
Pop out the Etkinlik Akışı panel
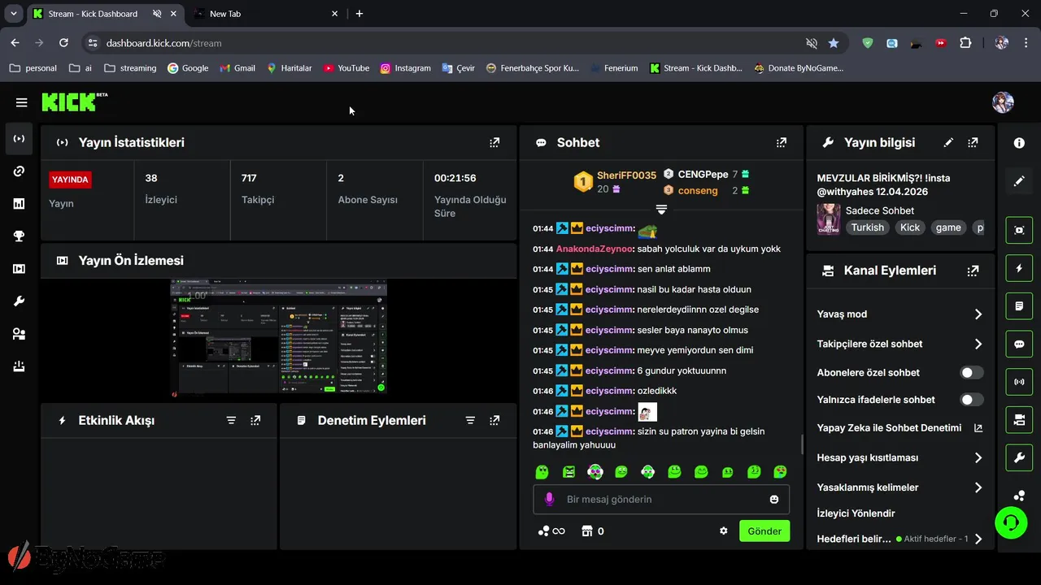tap(255, 420)
